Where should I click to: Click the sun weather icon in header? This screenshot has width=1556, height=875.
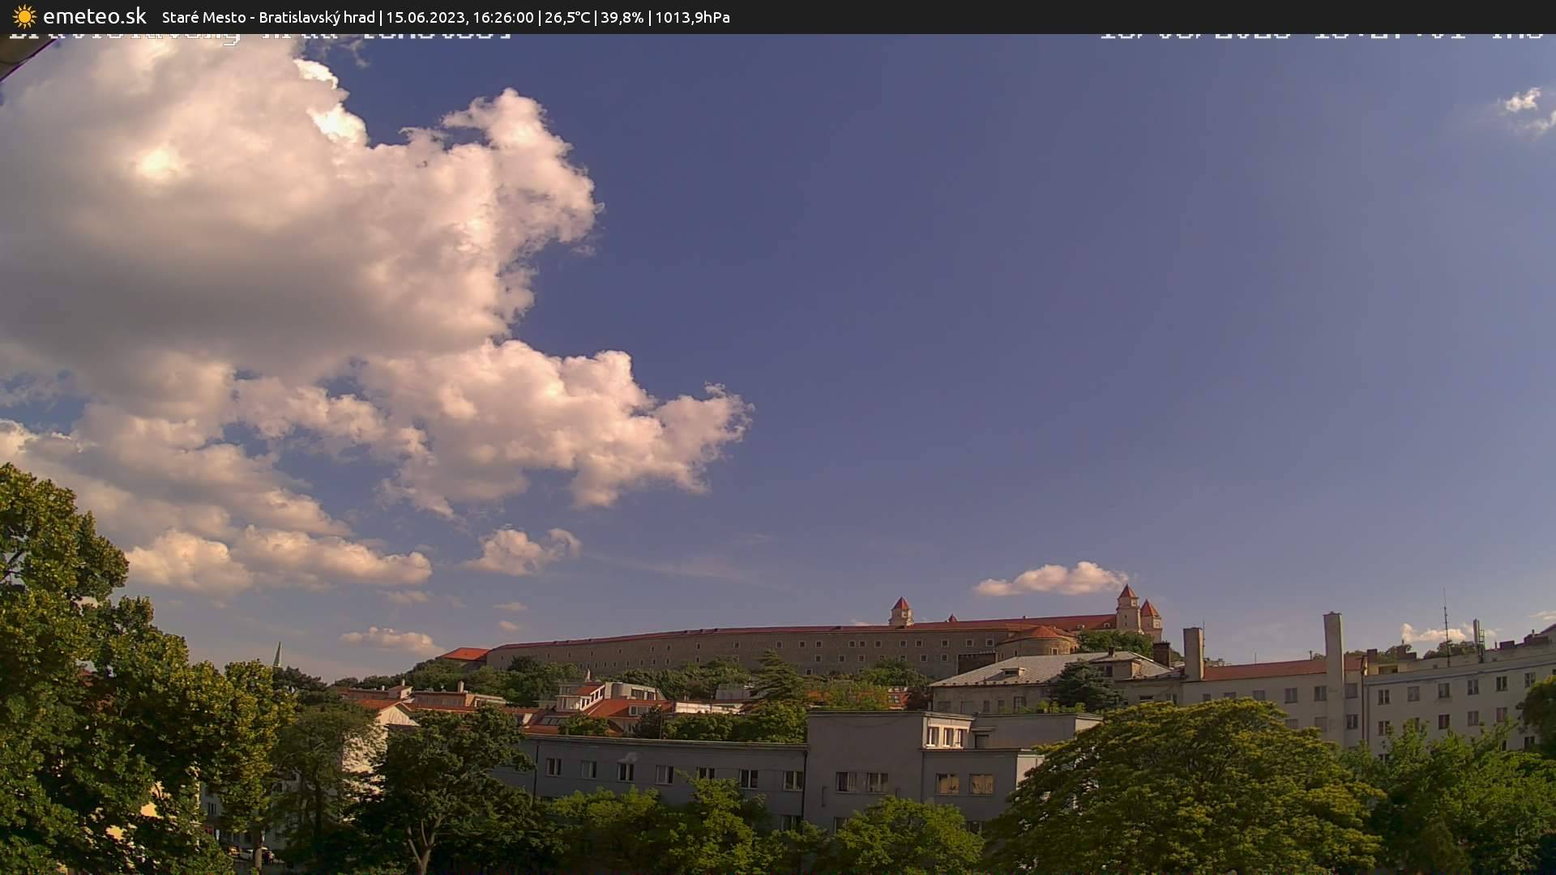[24, 16]
